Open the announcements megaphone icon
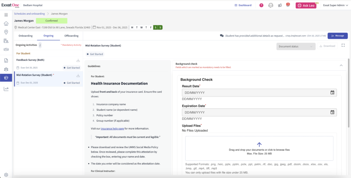 pyautogui.click(x=280, y=5)
